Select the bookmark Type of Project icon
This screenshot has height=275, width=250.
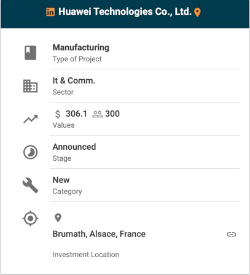(31, 53)
